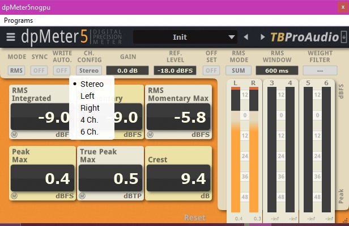Click the GAIN 0.0 dB field
This screenshot has height=226, width=349.
click(127, 70)
